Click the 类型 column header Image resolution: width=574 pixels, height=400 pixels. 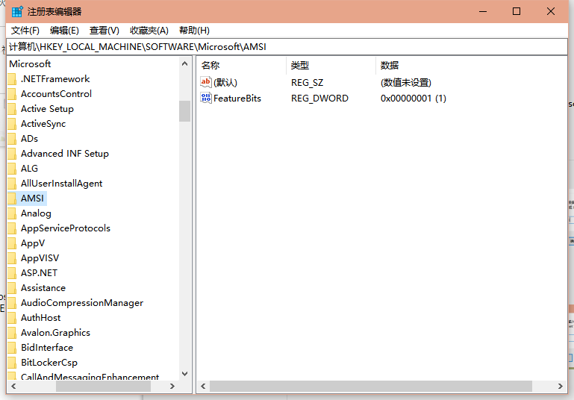[331, 66]
